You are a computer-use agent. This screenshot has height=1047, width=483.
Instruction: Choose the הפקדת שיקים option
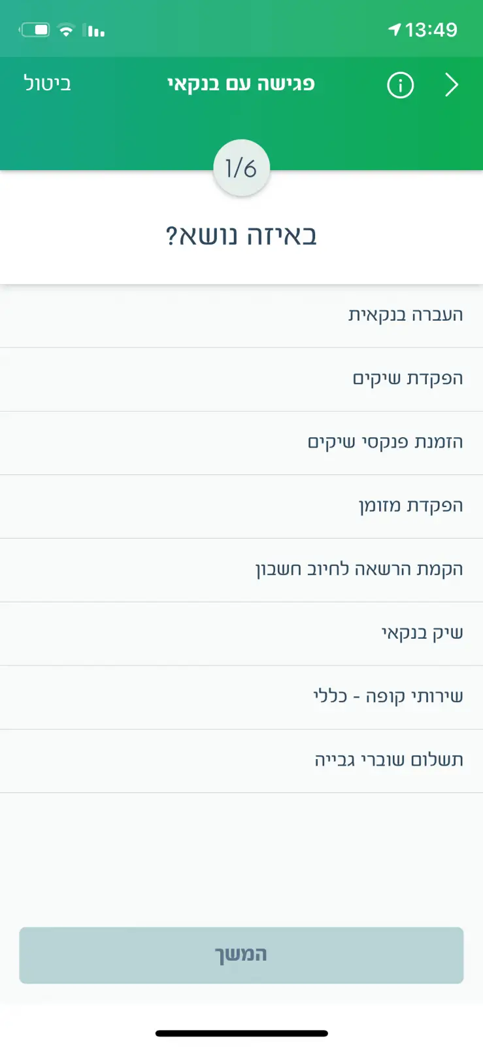(407, 378)
